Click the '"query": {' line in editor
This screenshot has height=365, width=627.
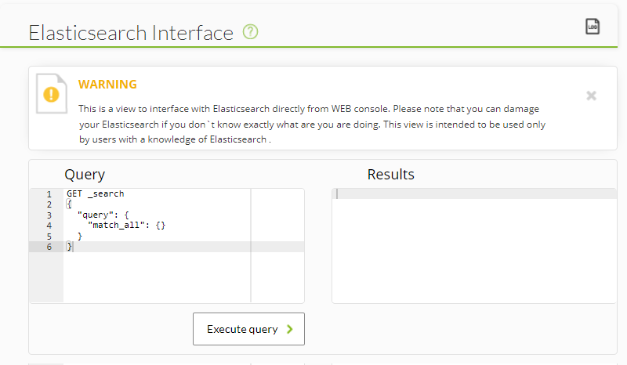click(103, 215)
